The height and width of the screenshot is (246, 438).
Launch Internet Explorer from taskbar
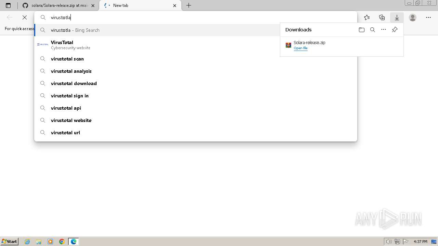27,242
